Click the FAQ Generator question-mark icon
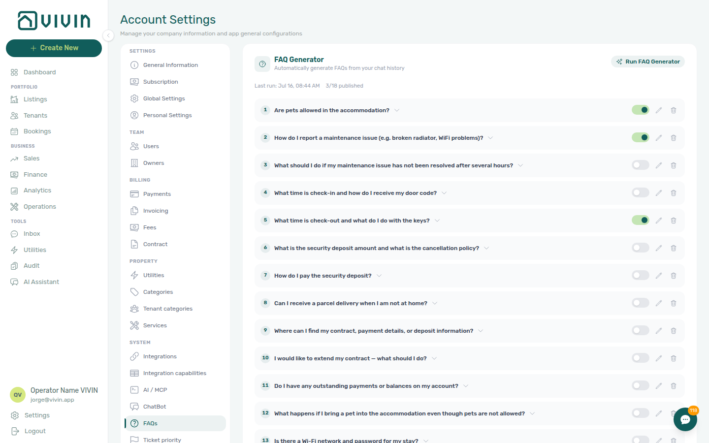709x443 pixels. (262, 64)
